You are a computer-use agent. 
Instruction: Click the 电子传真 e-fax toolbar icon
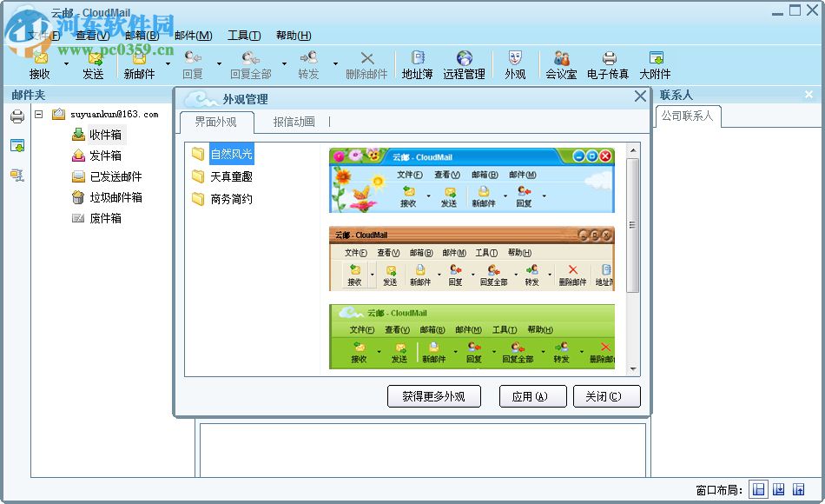click(607, 61)
